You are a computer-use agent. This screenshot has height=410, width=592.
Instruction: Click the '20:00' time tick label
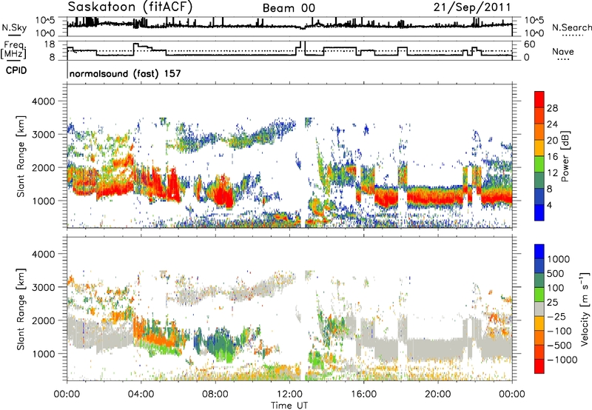click(x=437, y=394)
